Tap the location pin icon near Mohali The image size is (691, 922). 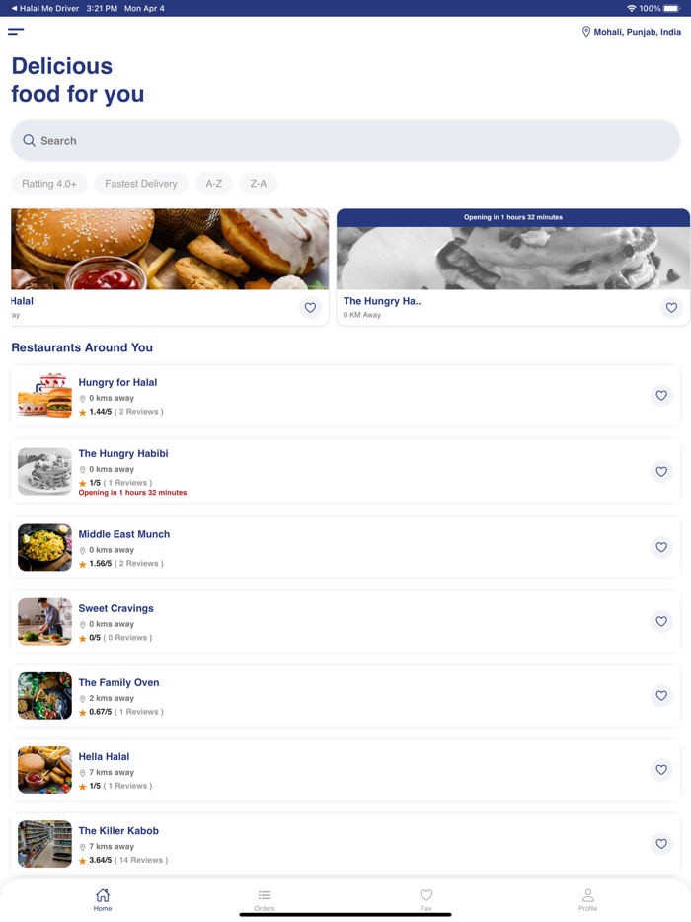point(585,32)
